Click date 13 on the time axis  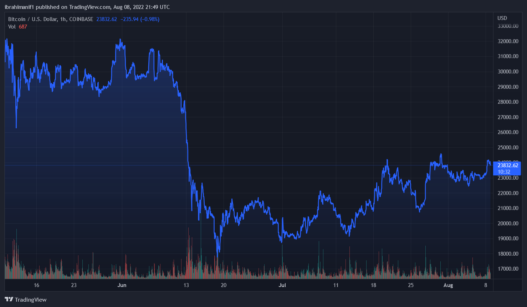[186, 285]
